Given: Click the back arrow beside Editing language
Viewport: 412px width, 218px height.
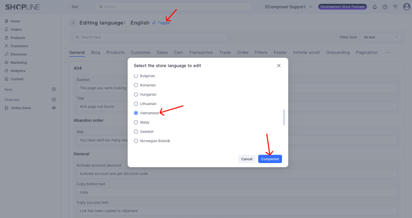Looking at the screenshot, I should pos(73,23).
